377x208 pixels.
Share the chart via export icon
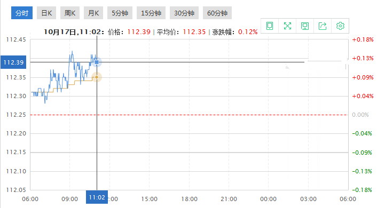click(x=323, y=26)
